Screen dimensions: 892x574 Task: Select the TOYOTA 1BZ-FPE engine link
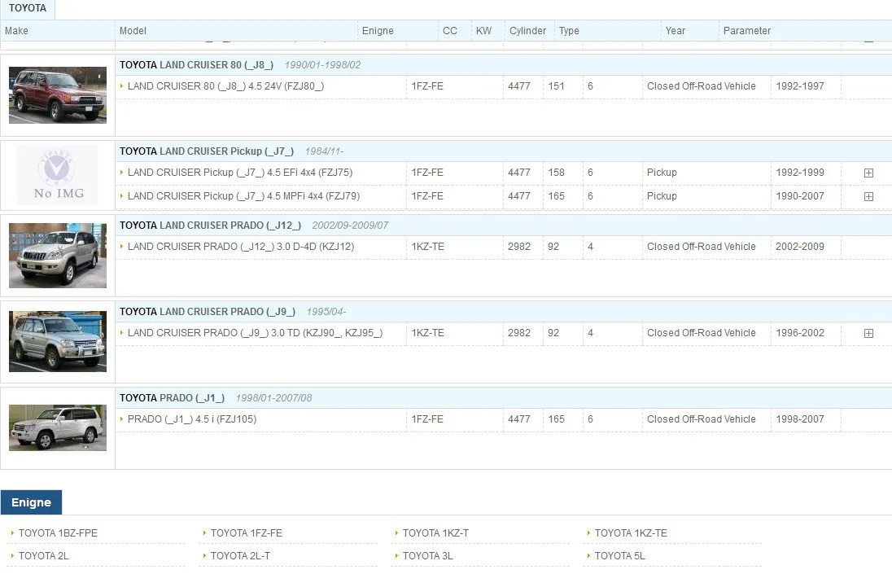tap(58, 533)
